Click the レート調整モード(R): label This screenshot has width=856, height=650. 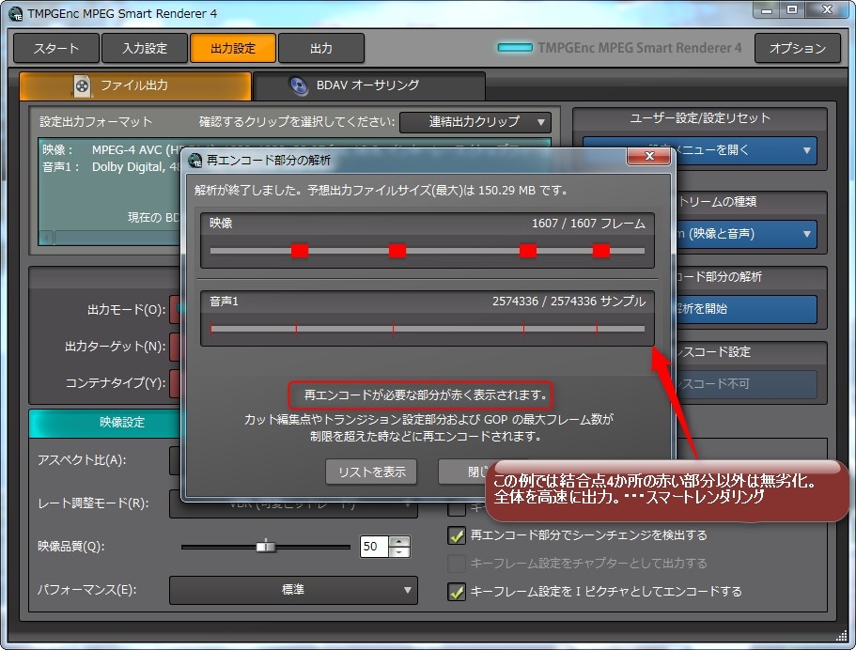click(x=93, y=503)
